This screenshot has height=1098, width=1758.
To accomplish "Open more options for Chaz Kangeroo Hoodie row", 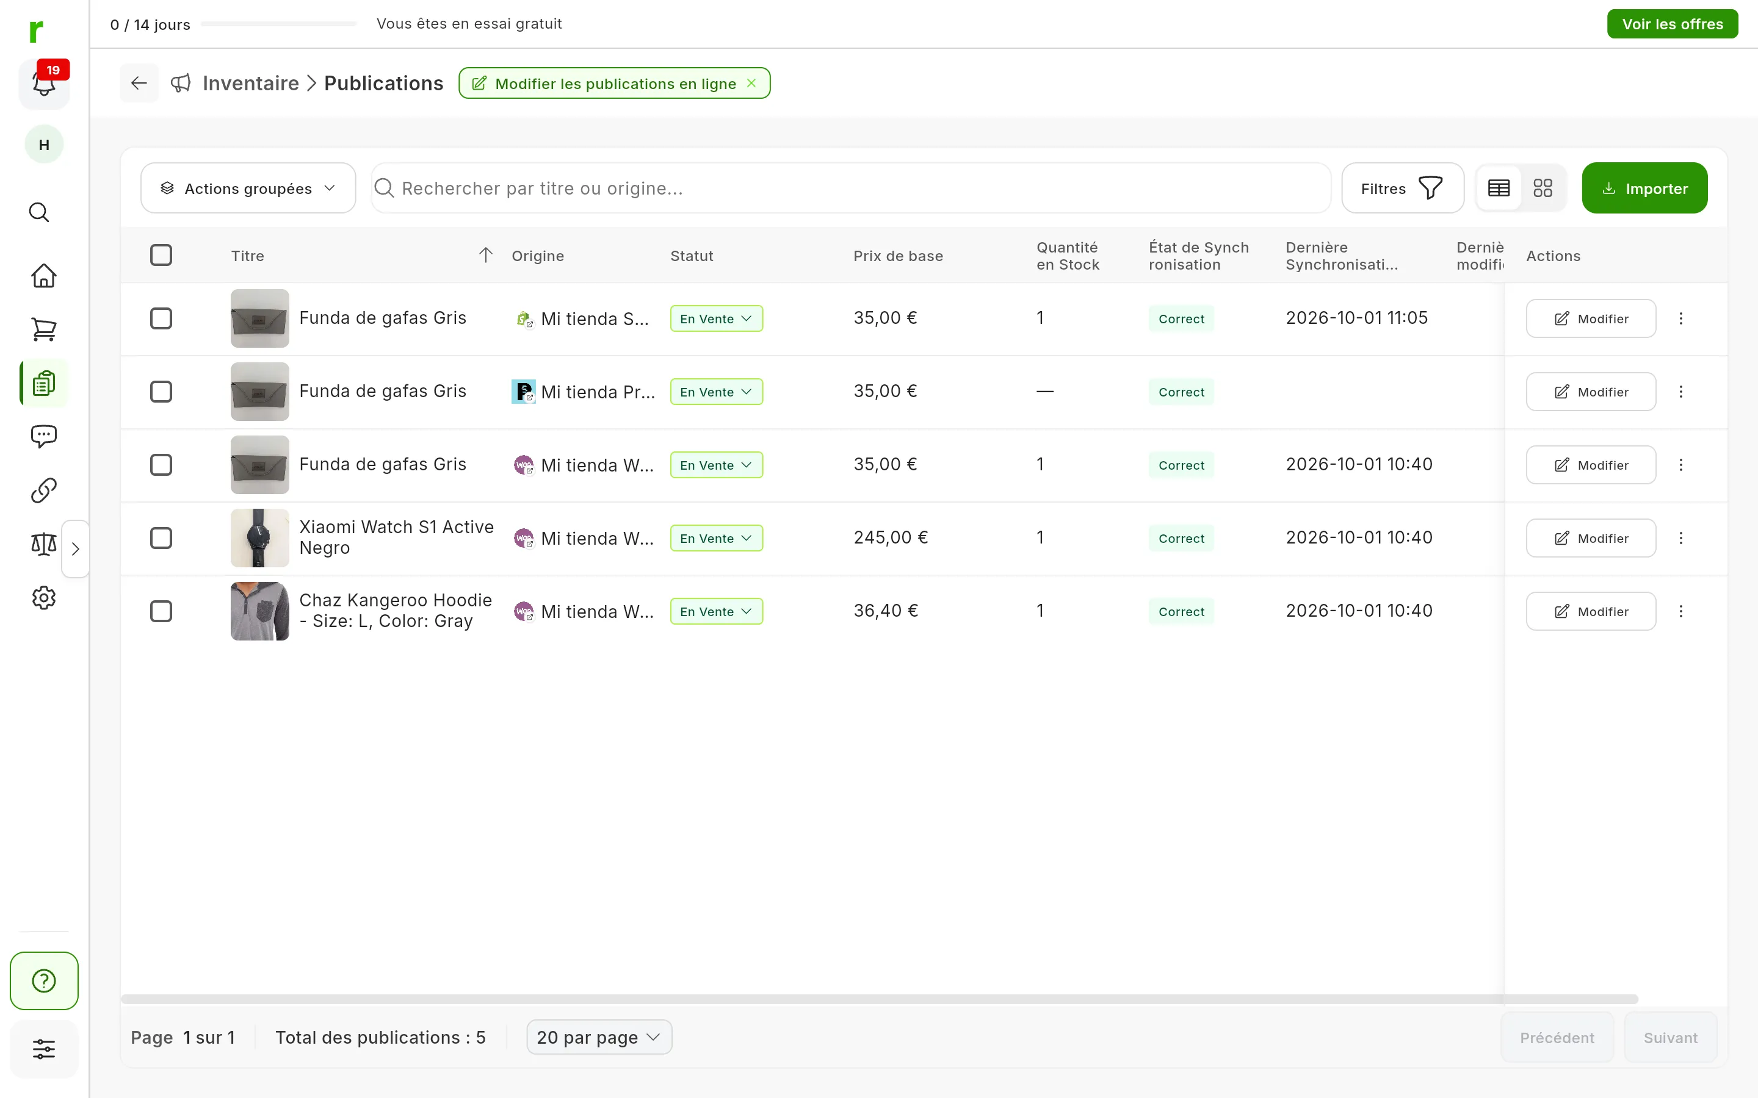I will tap(1680, 611).
